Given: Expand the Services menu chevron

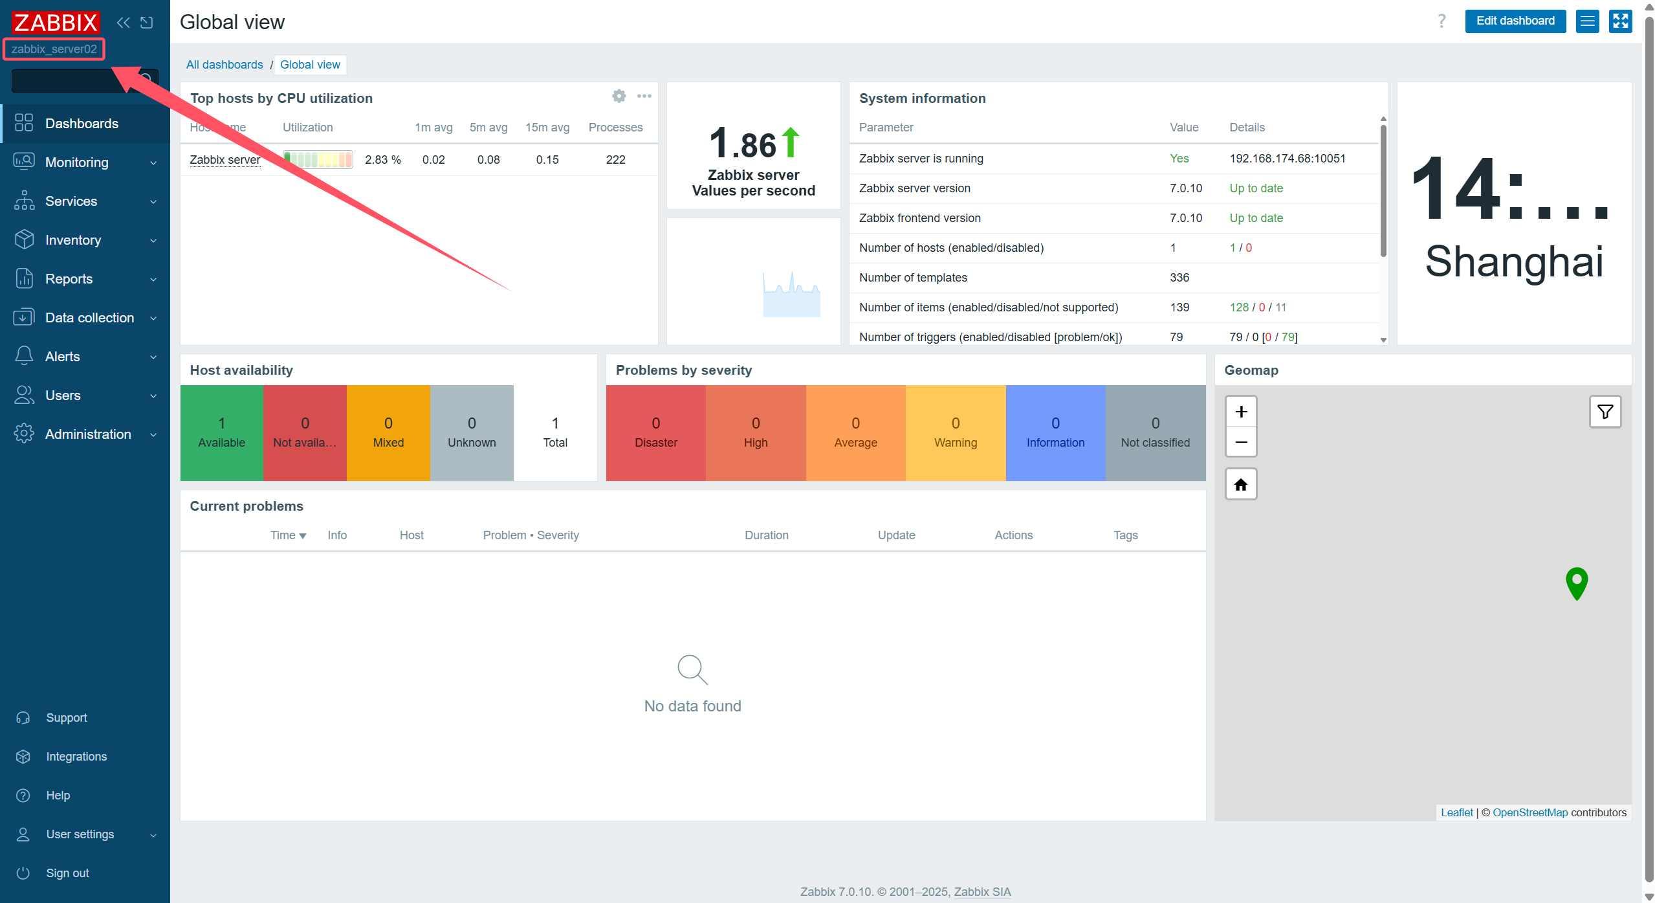Looking at the screenshot, I should pos(153,201).
